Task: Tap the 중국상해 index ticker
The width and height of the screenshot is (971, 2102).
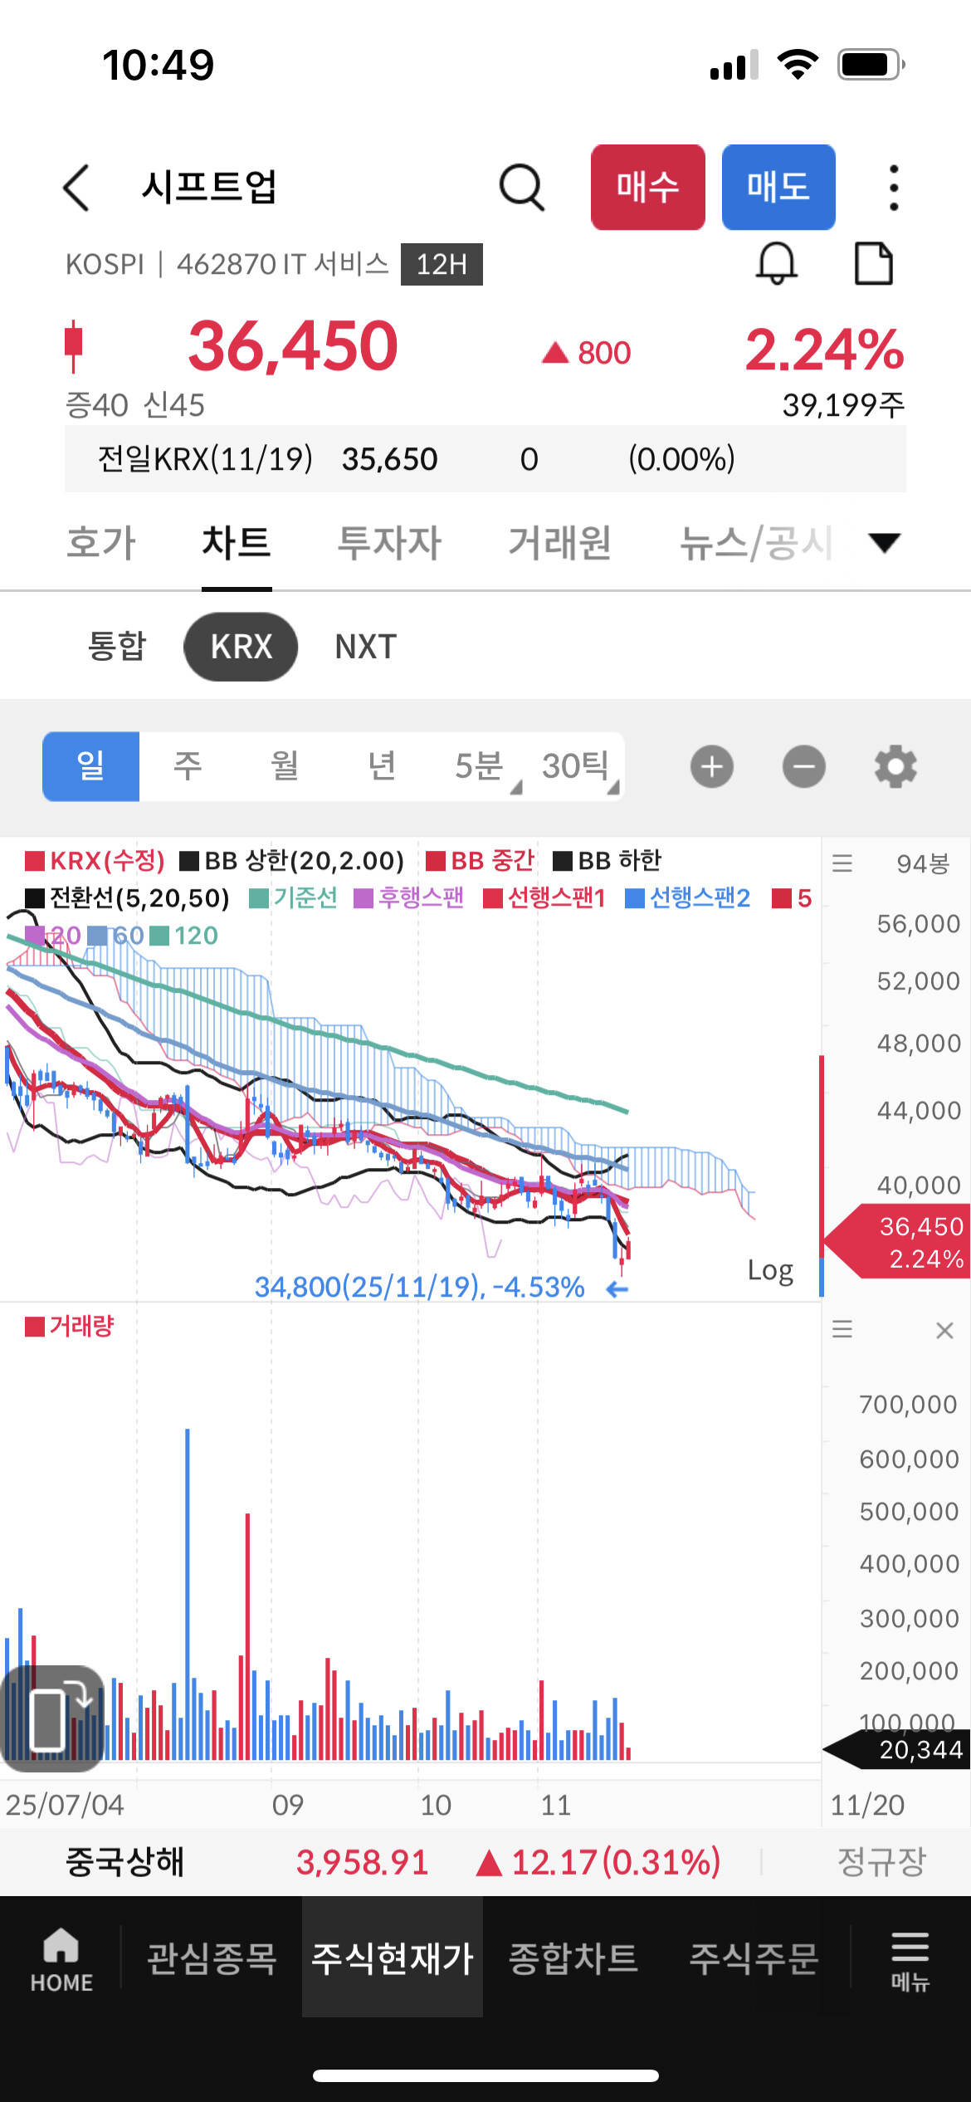Action: [x=124, y=1862]
